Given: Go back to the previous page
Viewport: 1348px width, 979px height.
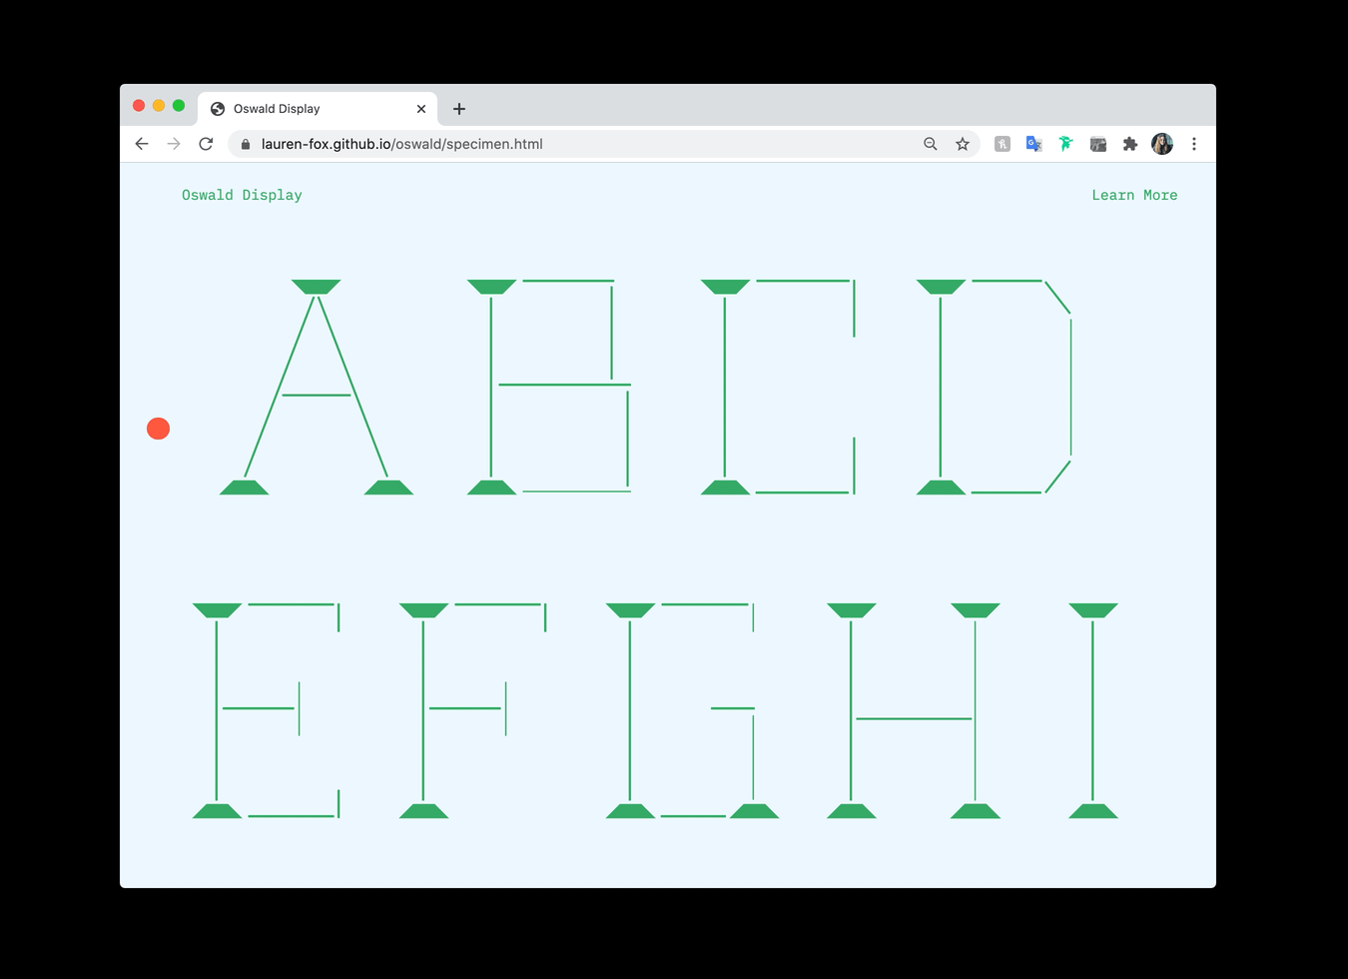Looking at the screenshot, I should pyautogui.click(x=142, y=144).
